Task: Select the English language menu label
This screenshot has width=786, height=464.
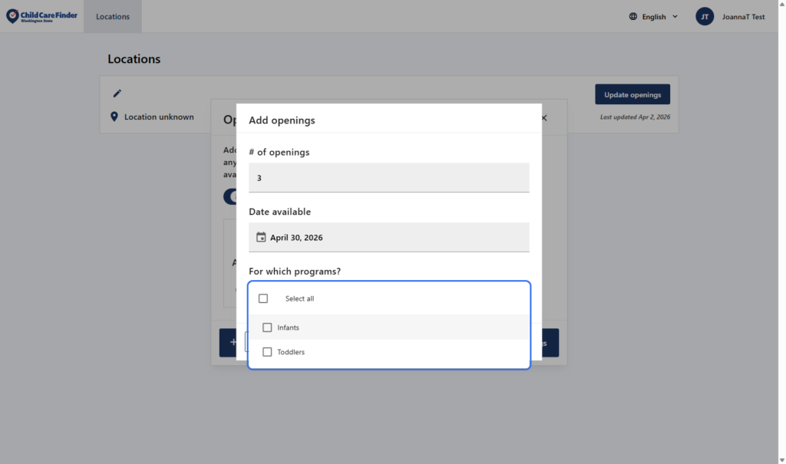Action: [654, 17]
